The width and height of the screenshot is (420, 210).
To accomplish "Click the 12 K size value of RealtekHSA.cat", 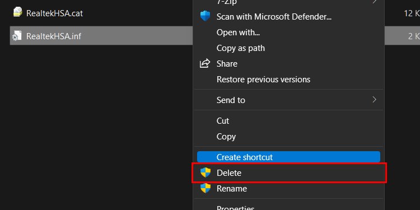I will 412,13.
